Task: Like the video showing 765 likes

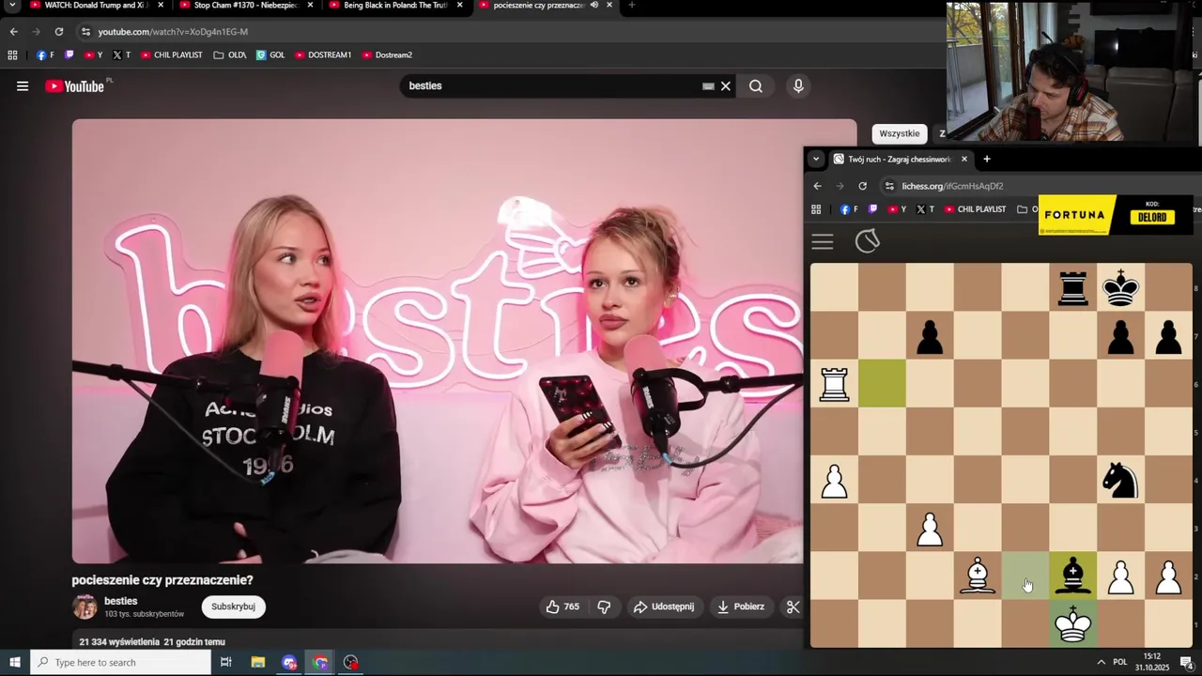Action: [x=562, y=607]
